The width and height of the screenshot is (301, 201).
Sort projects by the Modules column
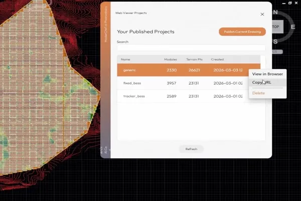[171, 59]
